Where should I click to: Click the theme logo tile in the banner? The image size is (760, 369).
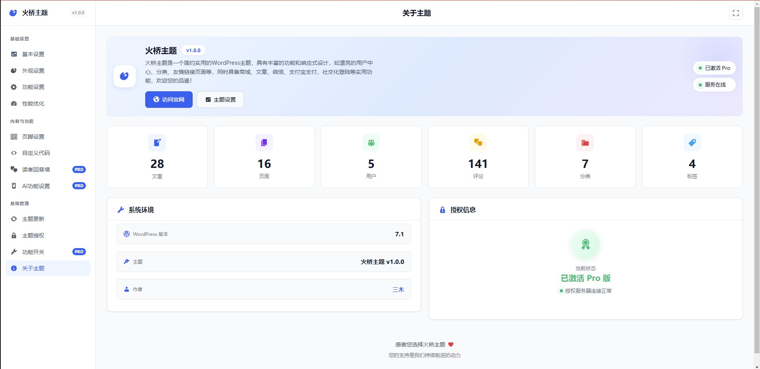(125, 76)
